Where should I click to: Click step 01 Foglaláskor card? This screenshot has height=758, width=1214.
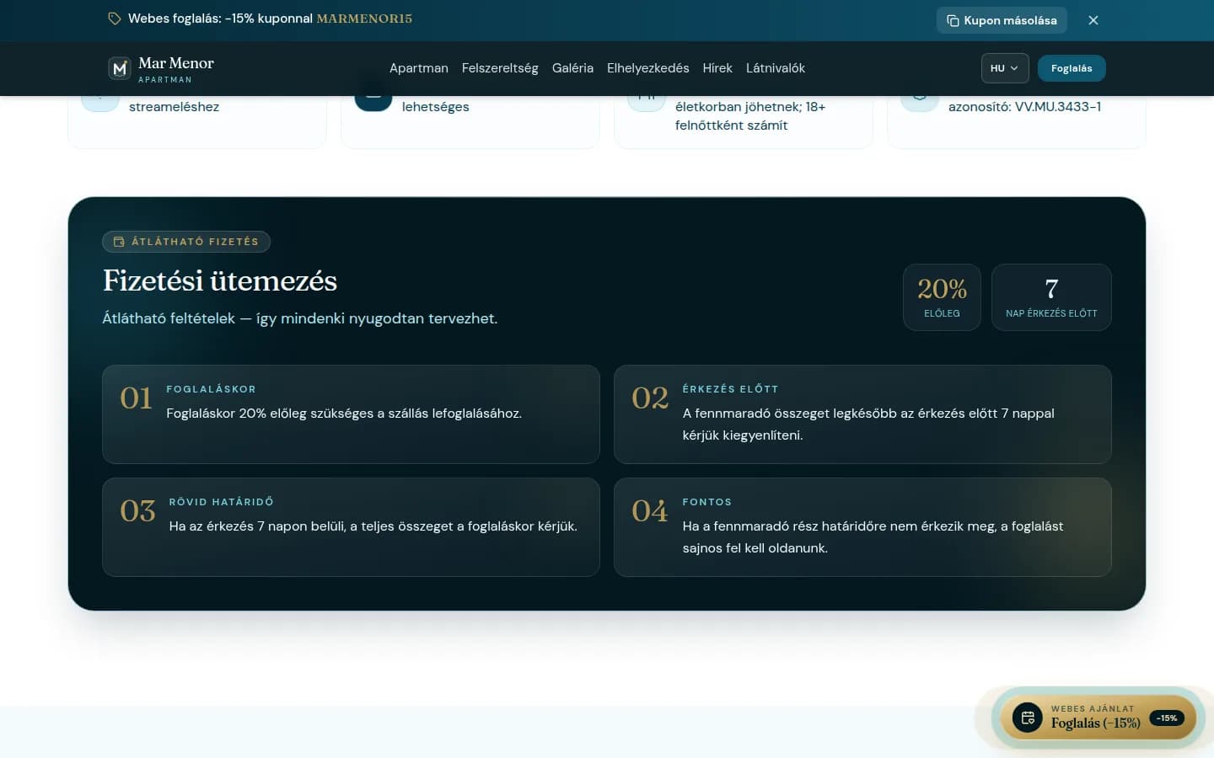pos(351,414)
